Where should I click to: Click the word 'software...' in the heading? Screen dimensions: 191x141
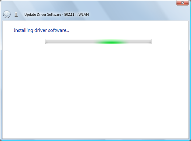(x=60, y=30)
